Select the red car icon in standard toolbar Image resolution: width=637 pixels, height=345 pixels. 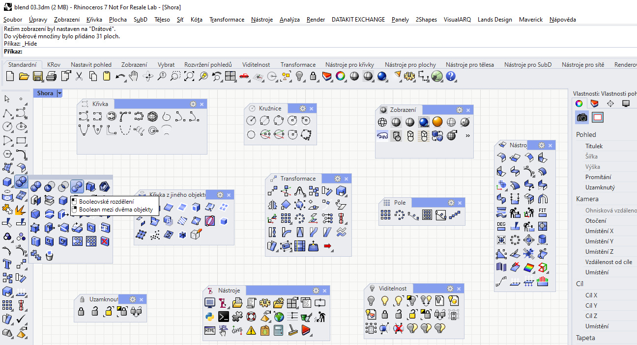click(x=244, y=76)
